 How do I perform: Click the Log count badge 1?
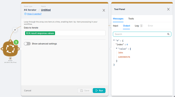[141, 26]
